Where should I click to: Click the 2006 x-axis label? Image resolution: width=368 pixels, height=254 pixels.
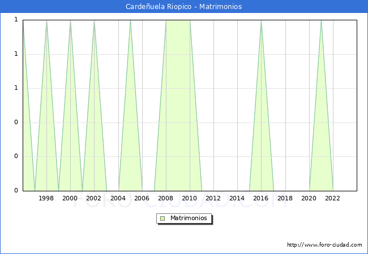[x=142, y=198]
